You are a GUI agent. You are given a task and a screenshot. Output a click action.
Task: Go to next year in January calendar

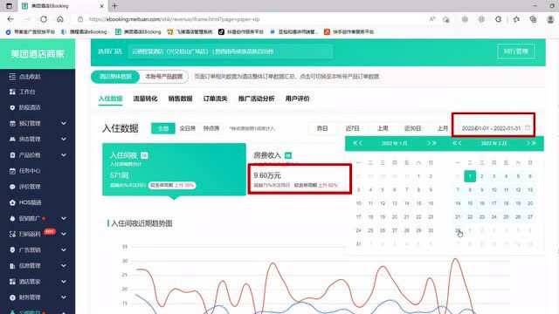(434, 143)
